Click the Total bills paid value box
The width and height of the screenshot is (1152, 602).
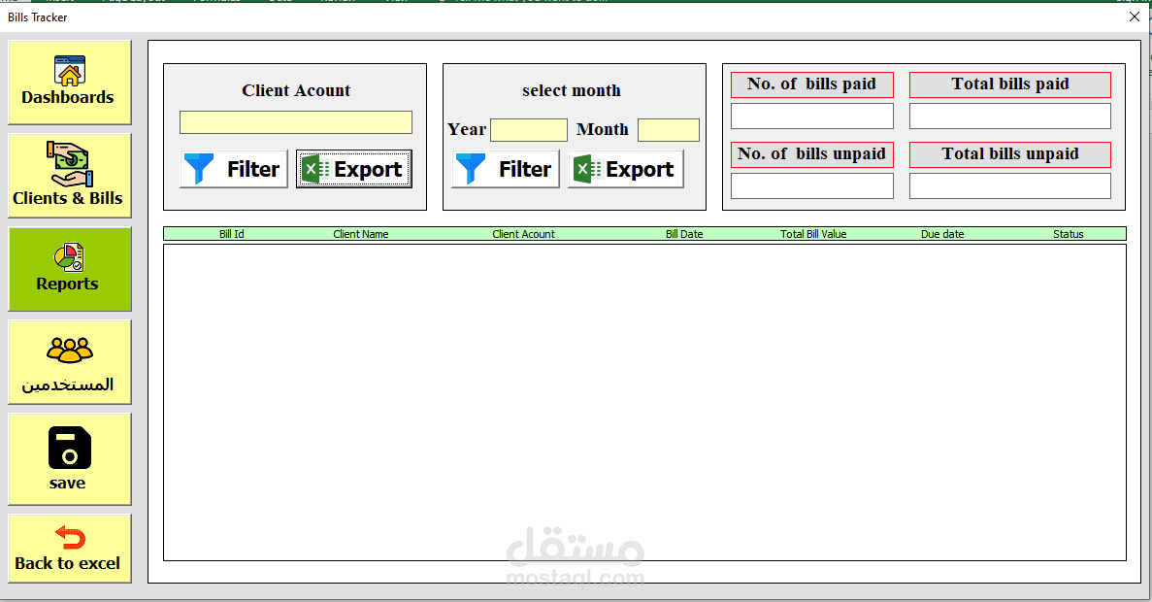click(x=1010, y=117)
